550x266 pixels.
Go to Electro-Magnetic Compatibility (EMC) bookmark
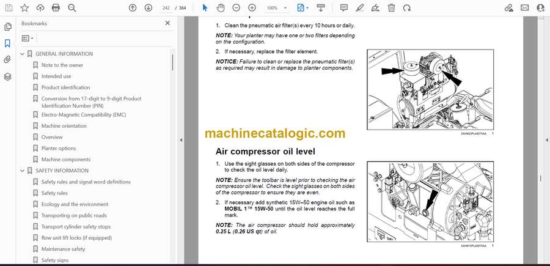(x=84, y=115)
